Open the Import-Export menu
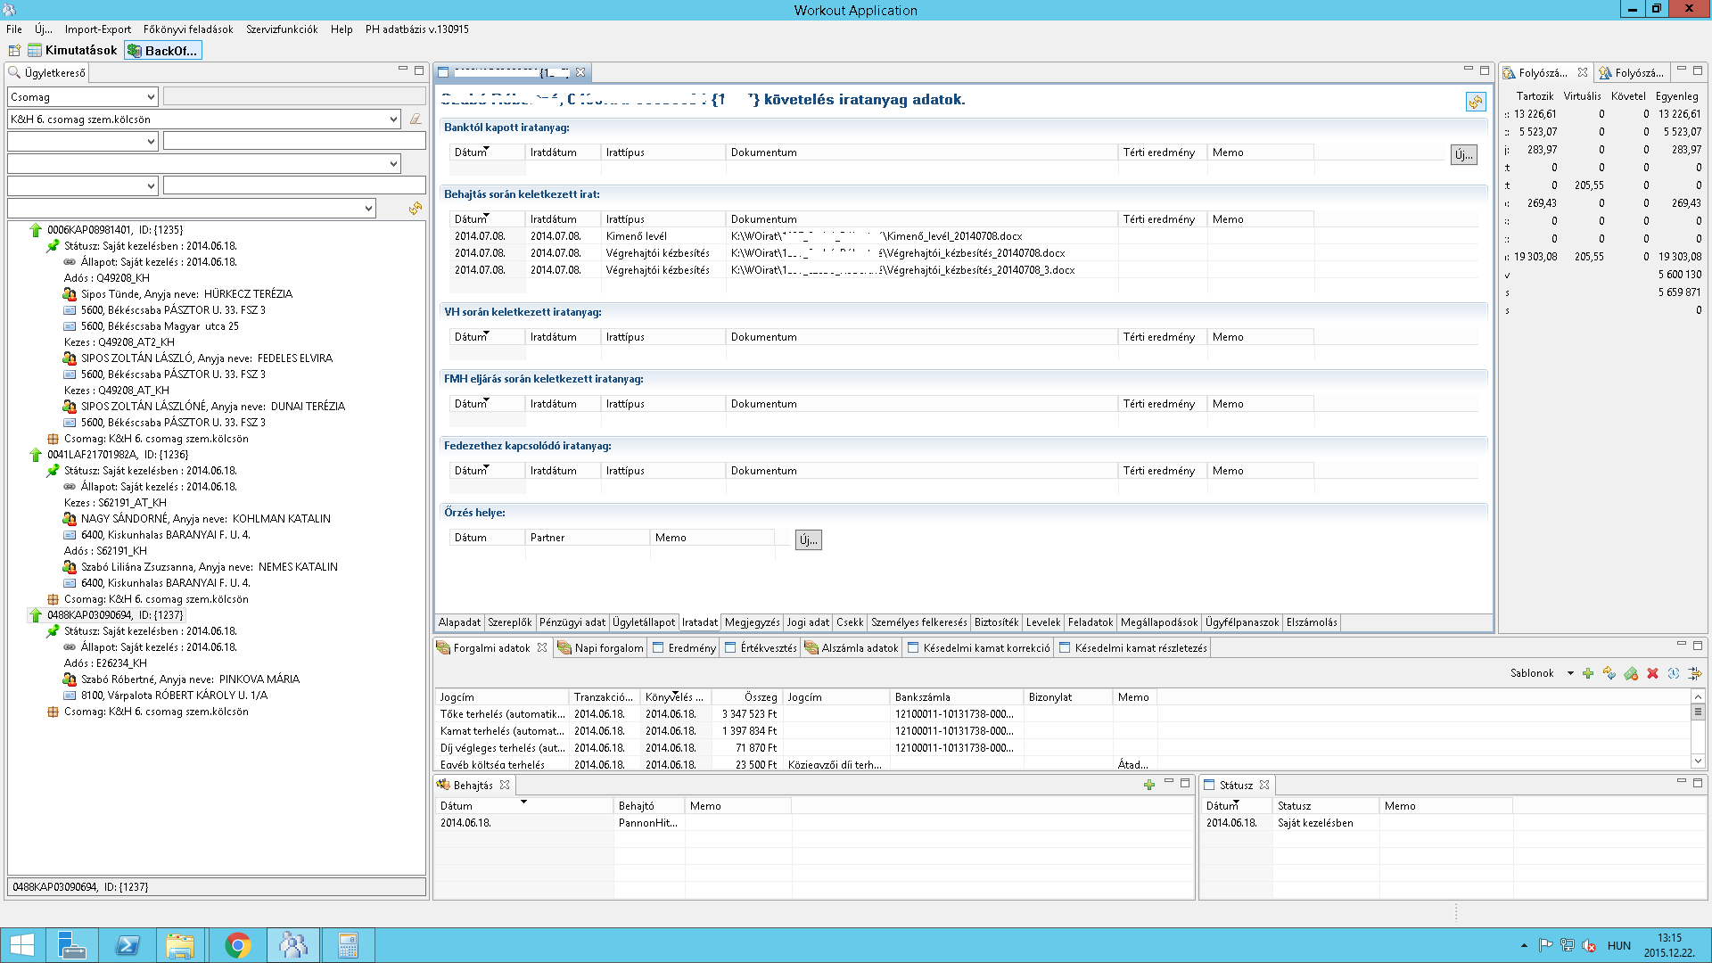 97,29
